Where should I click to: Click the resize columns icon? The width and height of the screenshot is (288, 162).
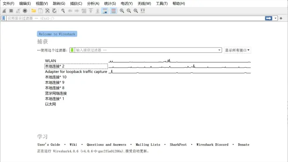143,11
